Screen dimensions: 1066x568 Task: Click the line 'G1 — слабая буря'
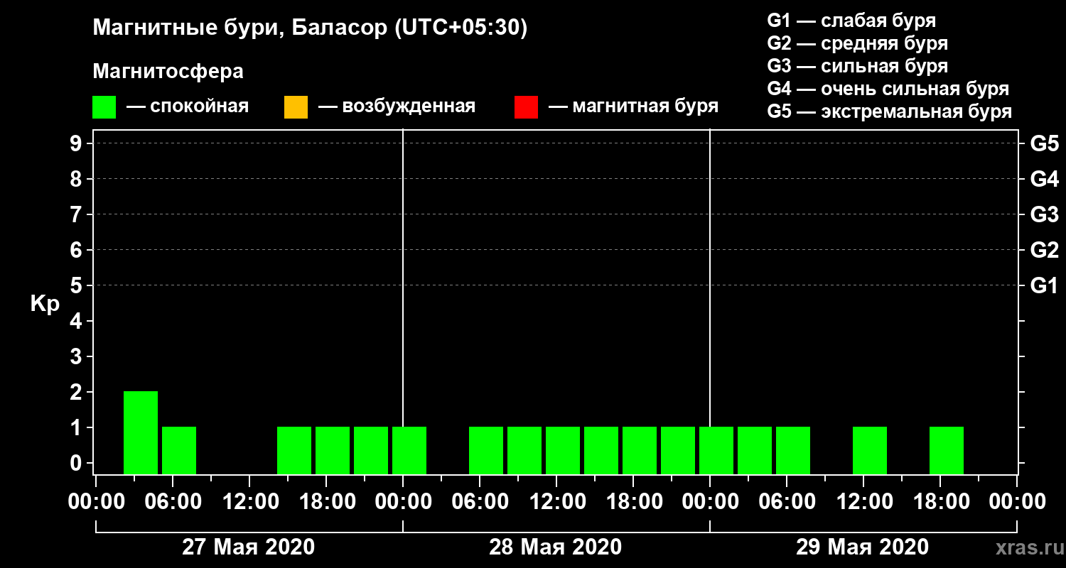851,20
